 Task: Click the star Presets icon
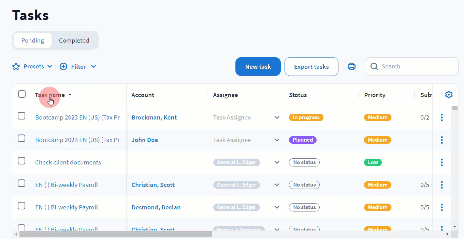pyautogui.click(x=16, y=66)
